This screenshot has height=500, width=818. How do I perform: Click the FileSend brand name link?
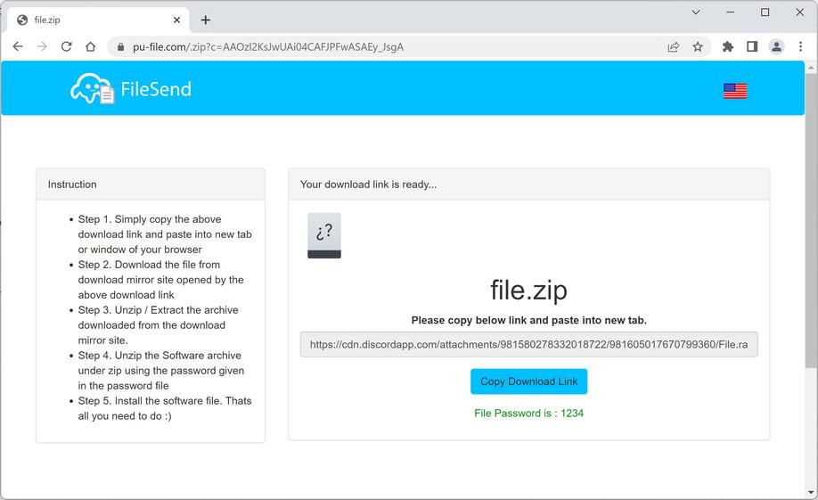(156, 89)
